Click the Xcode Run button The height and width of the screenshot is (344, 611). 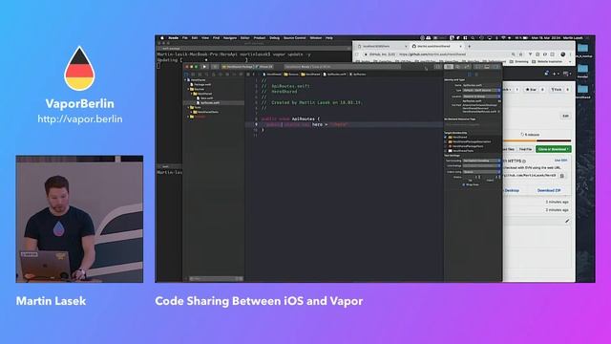click(x=204, y=67)
